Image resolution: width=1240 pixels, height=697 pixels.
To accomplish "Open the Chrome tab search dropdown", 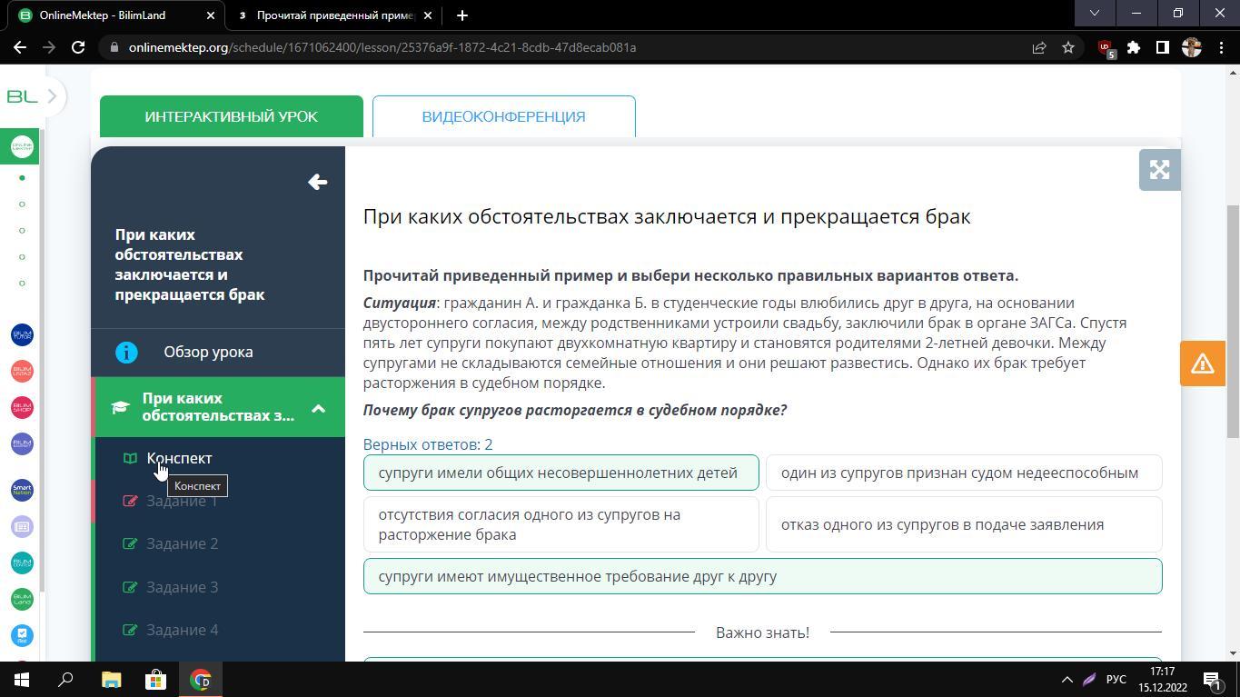I will click(1095, 14).
